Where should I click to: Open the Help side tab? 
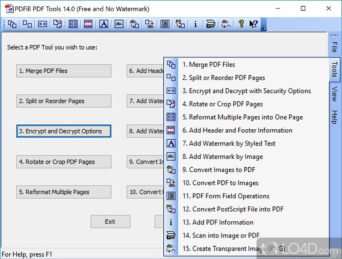click(334, 117)
